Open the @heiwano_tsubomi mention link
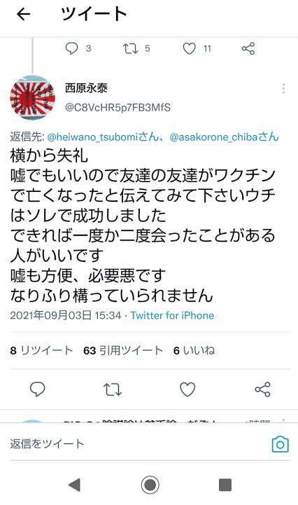298x505 pixels. [103, 137]
